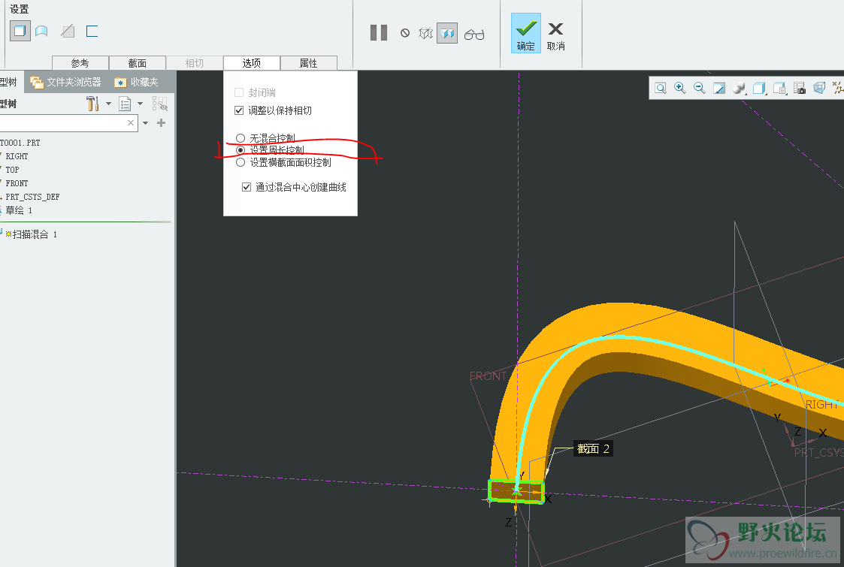This screenshot has height=567, width=844.
Task: Pause the feature tool
Action: pos(378,33)
